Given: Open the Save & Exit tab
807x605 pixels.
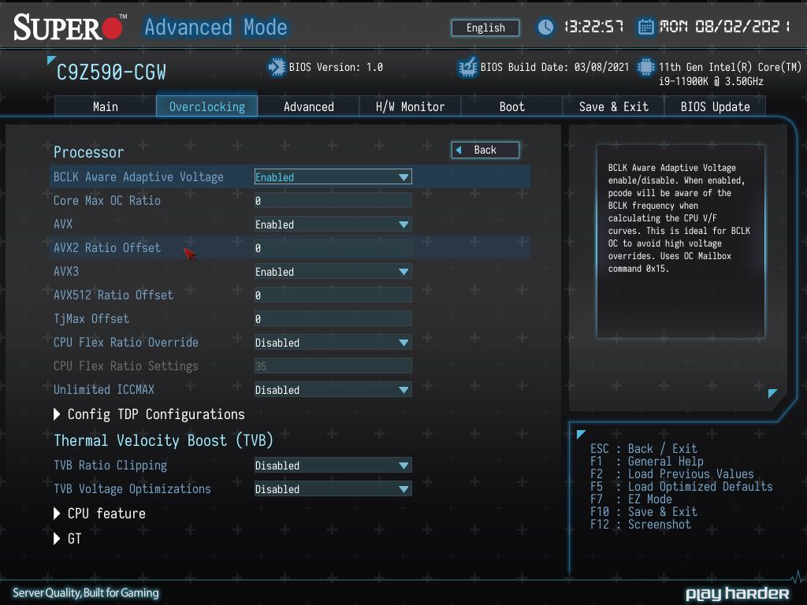Looking at the screenshot, I should click(613, 106).
